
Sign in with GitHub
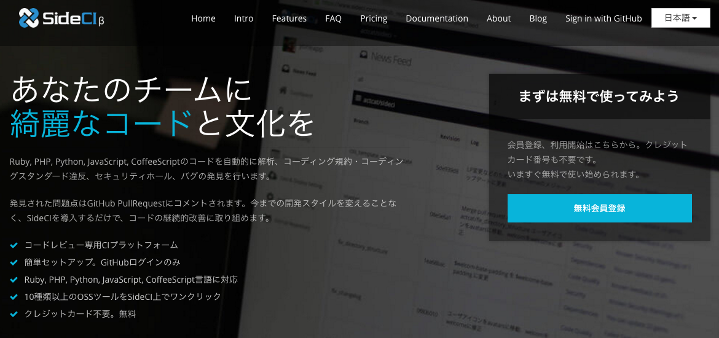click(x=603, y=18)
